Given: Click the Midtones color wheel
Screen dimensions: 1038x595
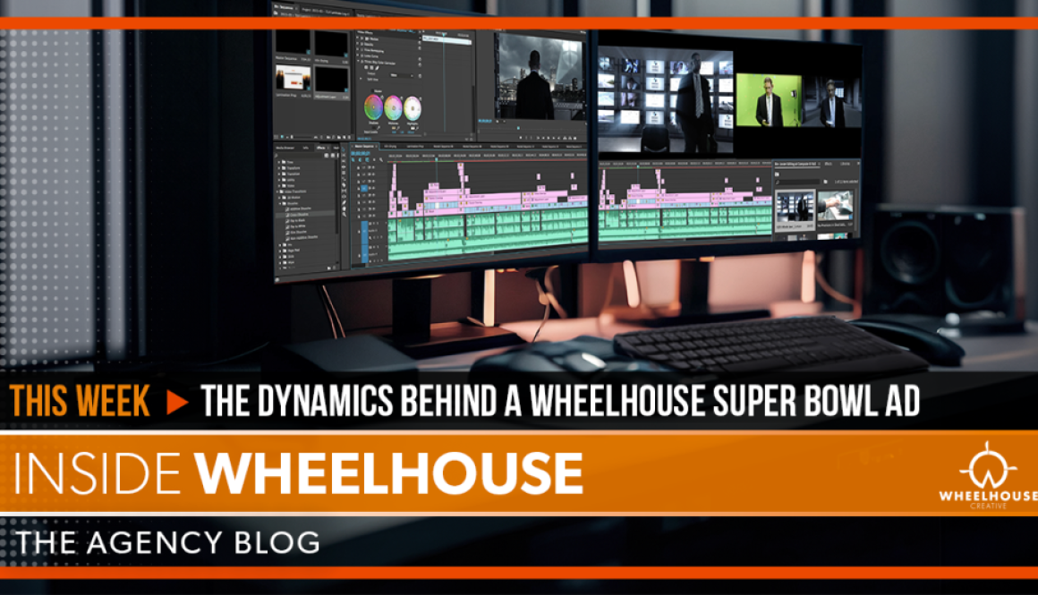Looking at the screenshot, I should [x=394, y=107].
